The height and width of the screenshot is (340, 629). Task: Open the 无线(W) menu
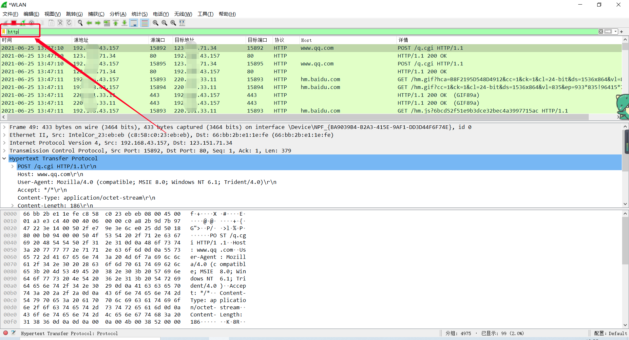click(x=183, y=14)
